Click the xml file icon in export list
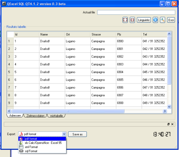 click(21, 147)
